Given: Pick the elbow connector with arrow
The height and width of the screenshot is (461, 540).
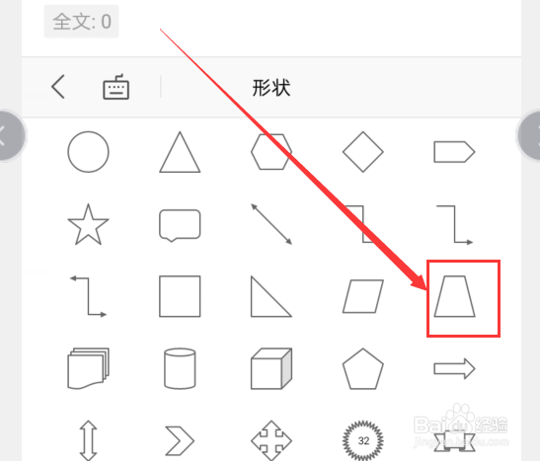Looking at the screenshot, I should click(454, 225).
